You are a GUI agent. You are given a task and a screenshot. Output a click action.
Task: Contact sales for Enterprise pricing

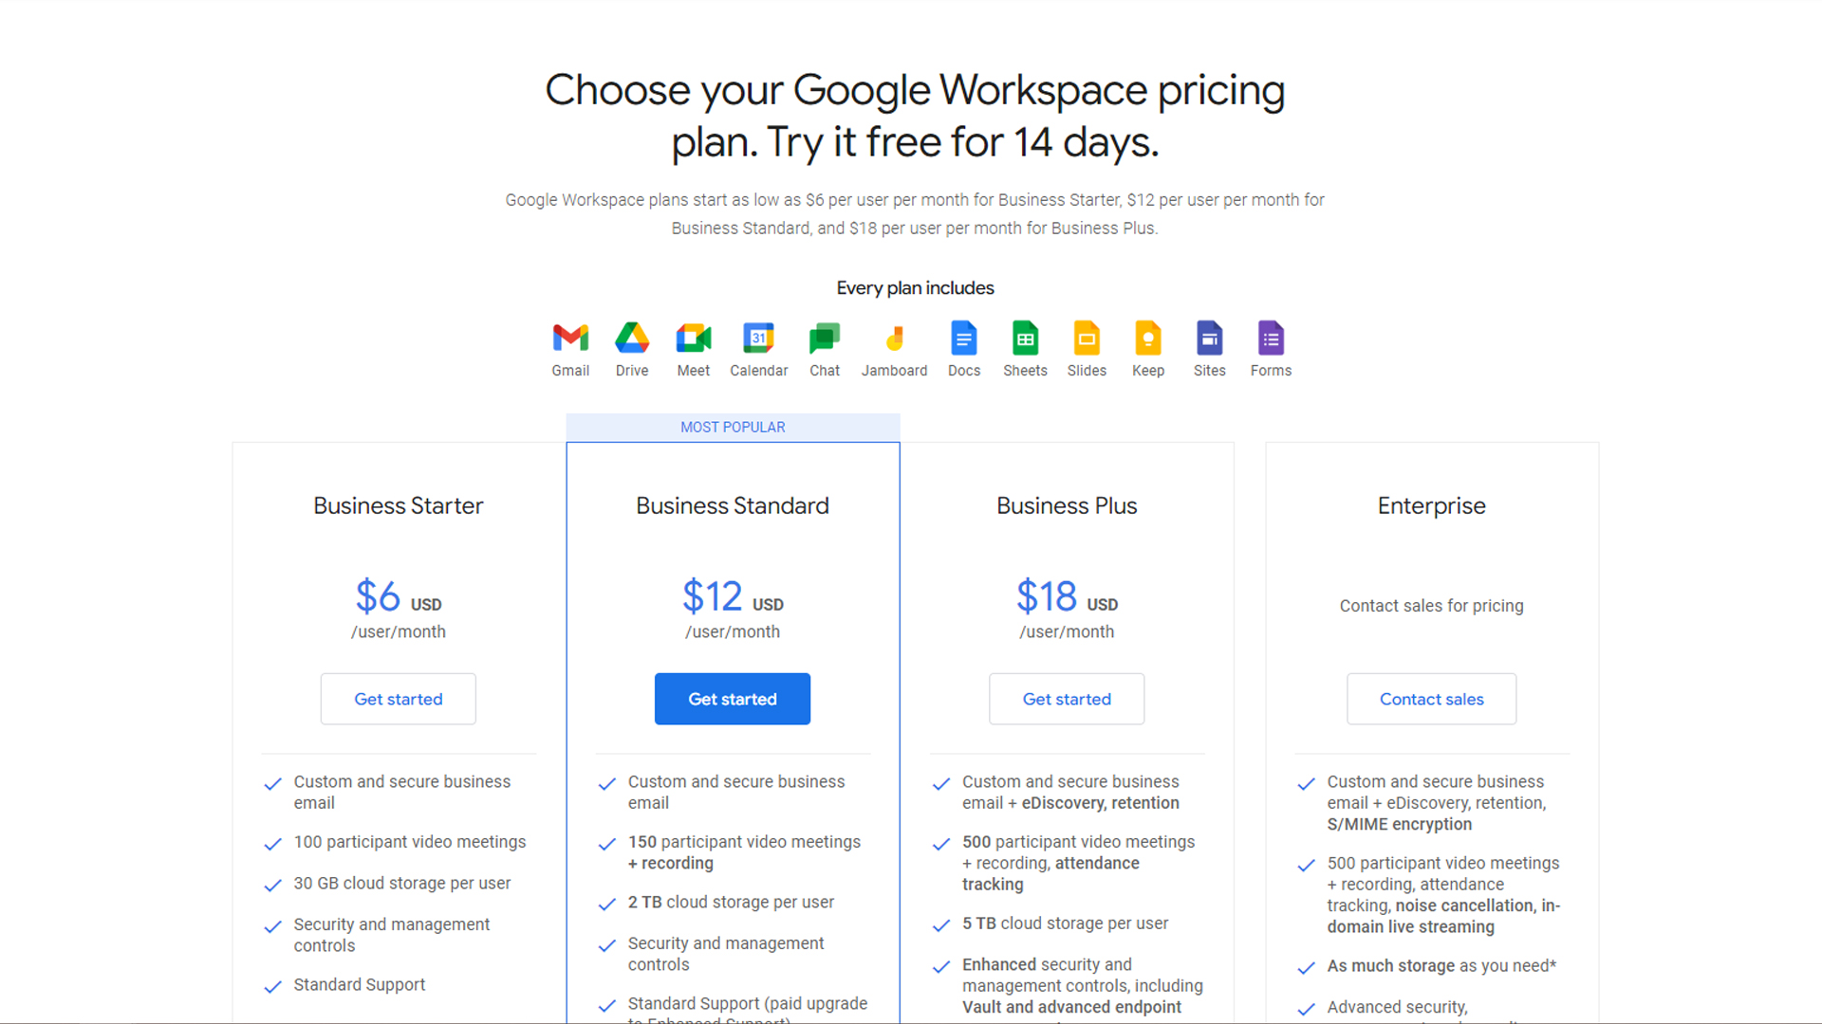[1432, 699]
